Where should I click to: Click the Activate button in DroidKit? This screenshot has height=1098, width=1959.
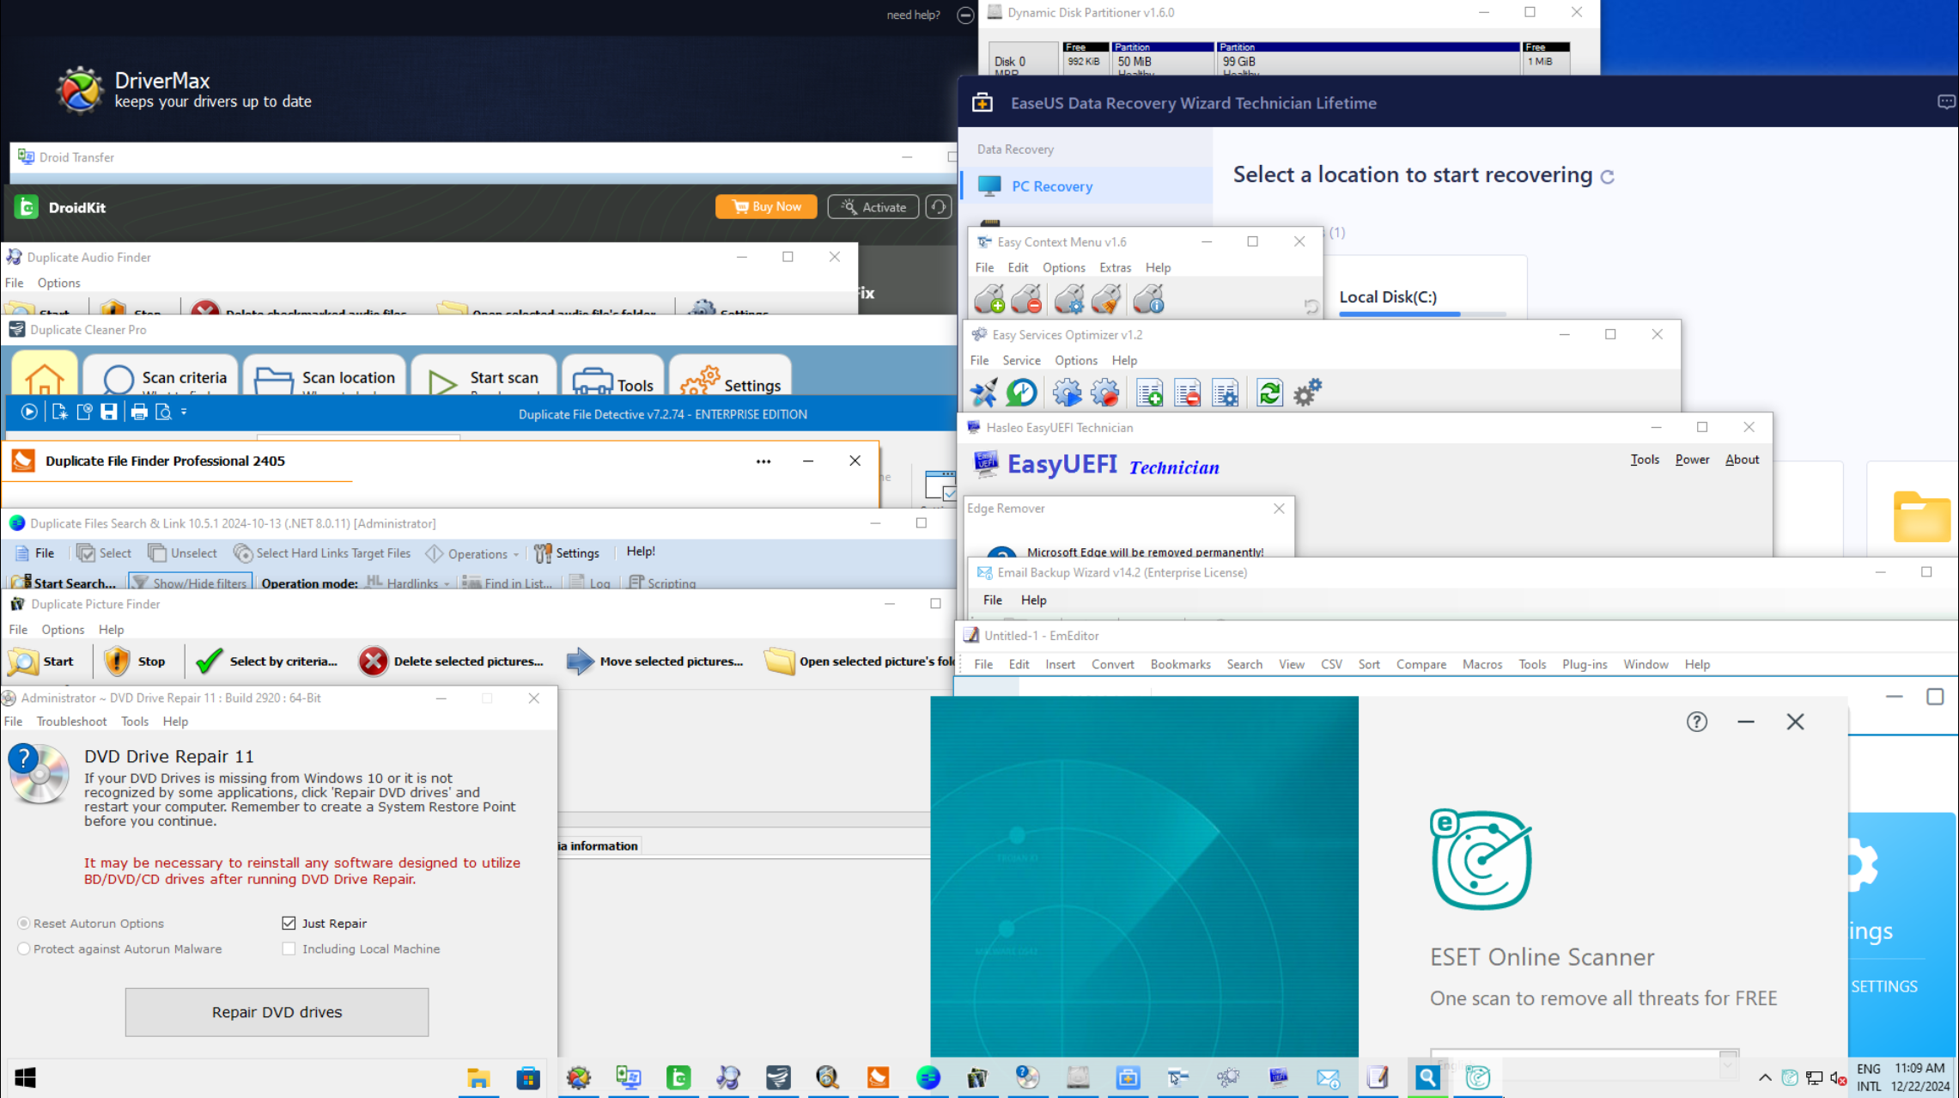point(873,207)
